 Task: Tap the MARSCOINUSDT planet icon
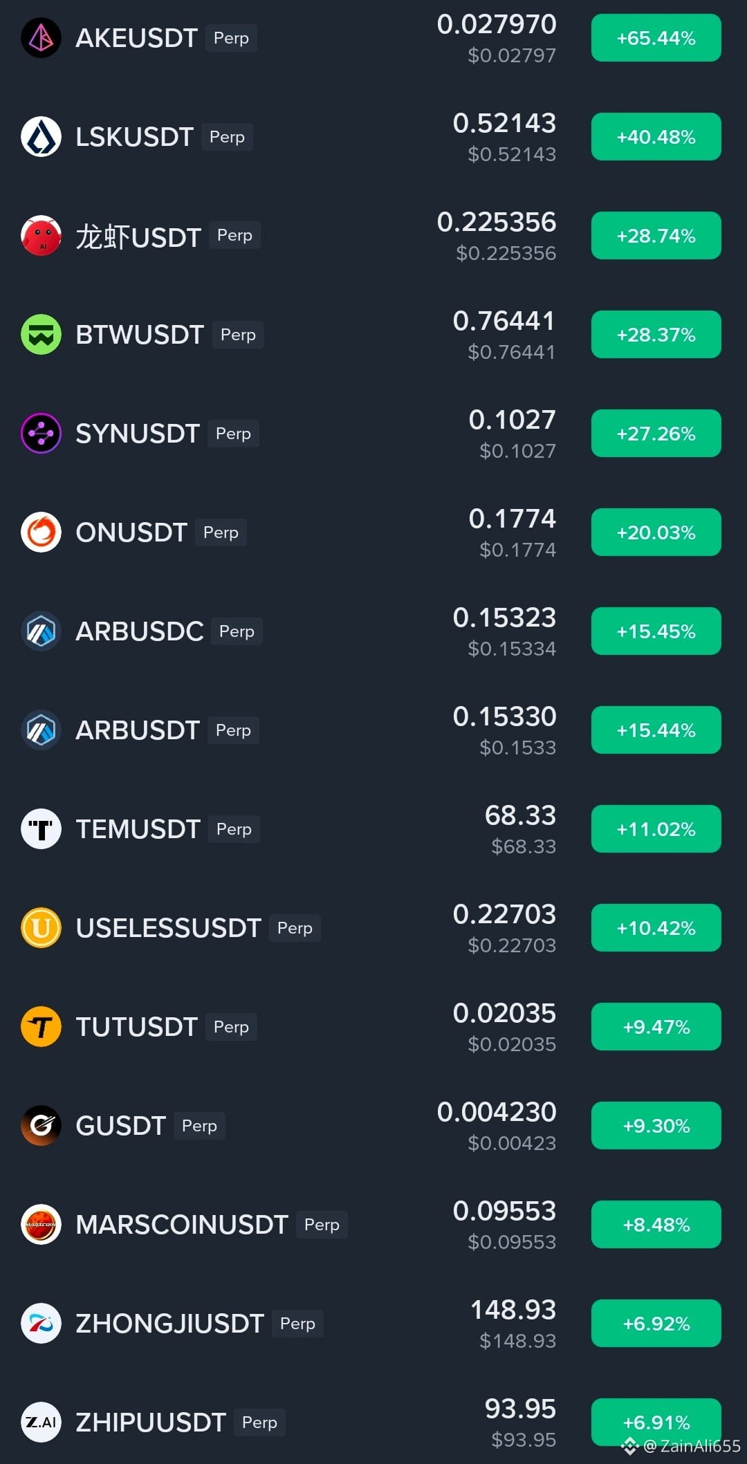[x=41, y=1225]
